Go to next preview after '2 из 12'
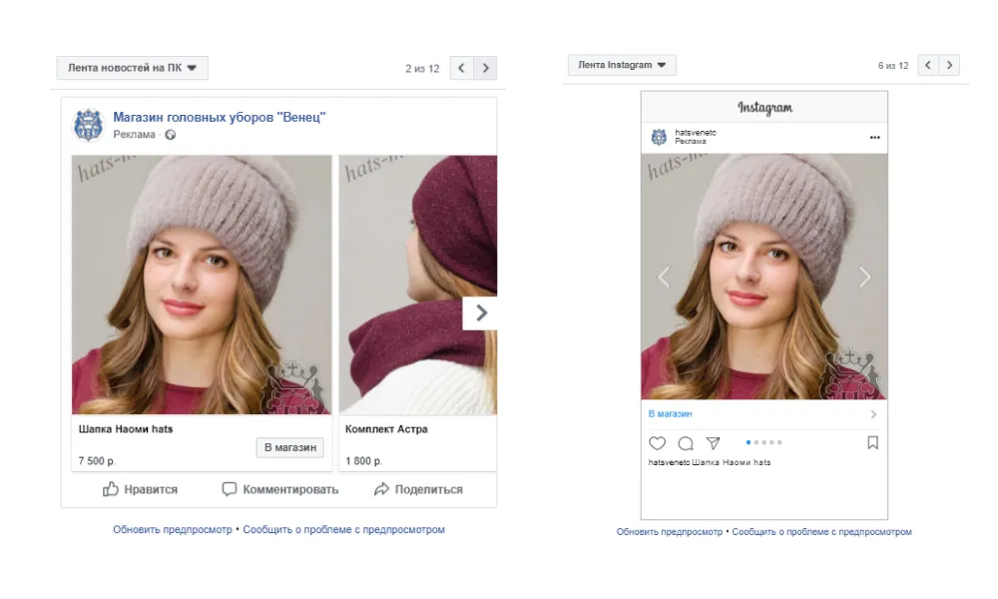Screen dimensions: 998x599 pyautogui.click(x=485, y=68)
